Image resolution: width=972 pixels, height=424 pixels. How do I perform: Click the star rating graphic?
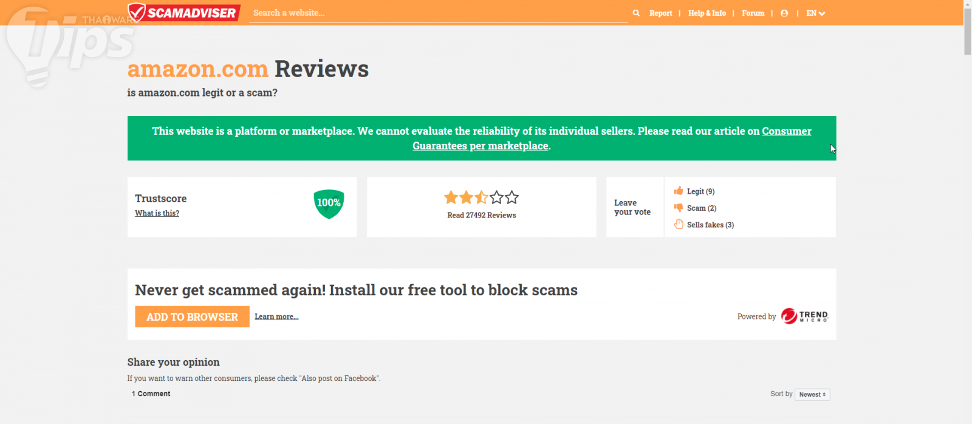pyautogui.click(x=481, y=197)
